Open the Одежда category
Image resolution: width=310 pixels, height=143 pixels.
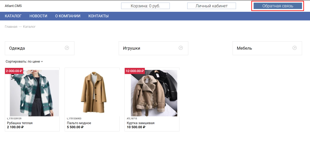click(40, 48)
